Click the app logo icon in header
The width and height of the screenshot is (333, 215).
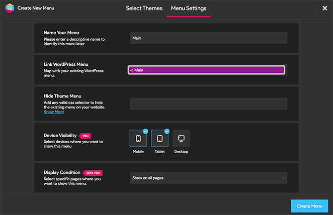tap(9, 8)
